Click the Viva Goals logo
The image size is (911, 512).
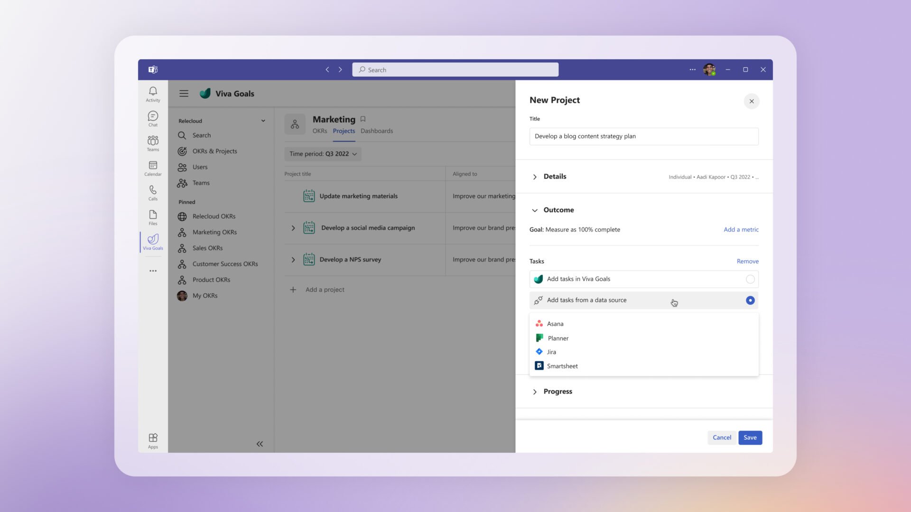pyautogui.click(x=205, y=93)
